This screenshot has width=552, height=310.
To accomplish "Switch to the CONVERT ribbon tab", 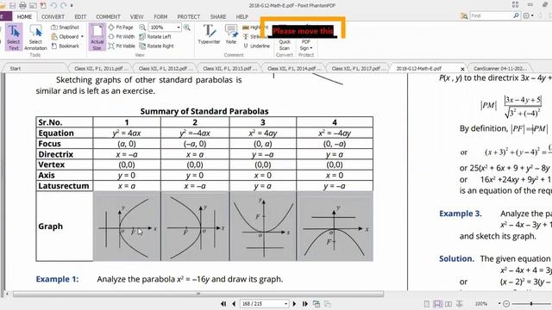I will 53,16.
